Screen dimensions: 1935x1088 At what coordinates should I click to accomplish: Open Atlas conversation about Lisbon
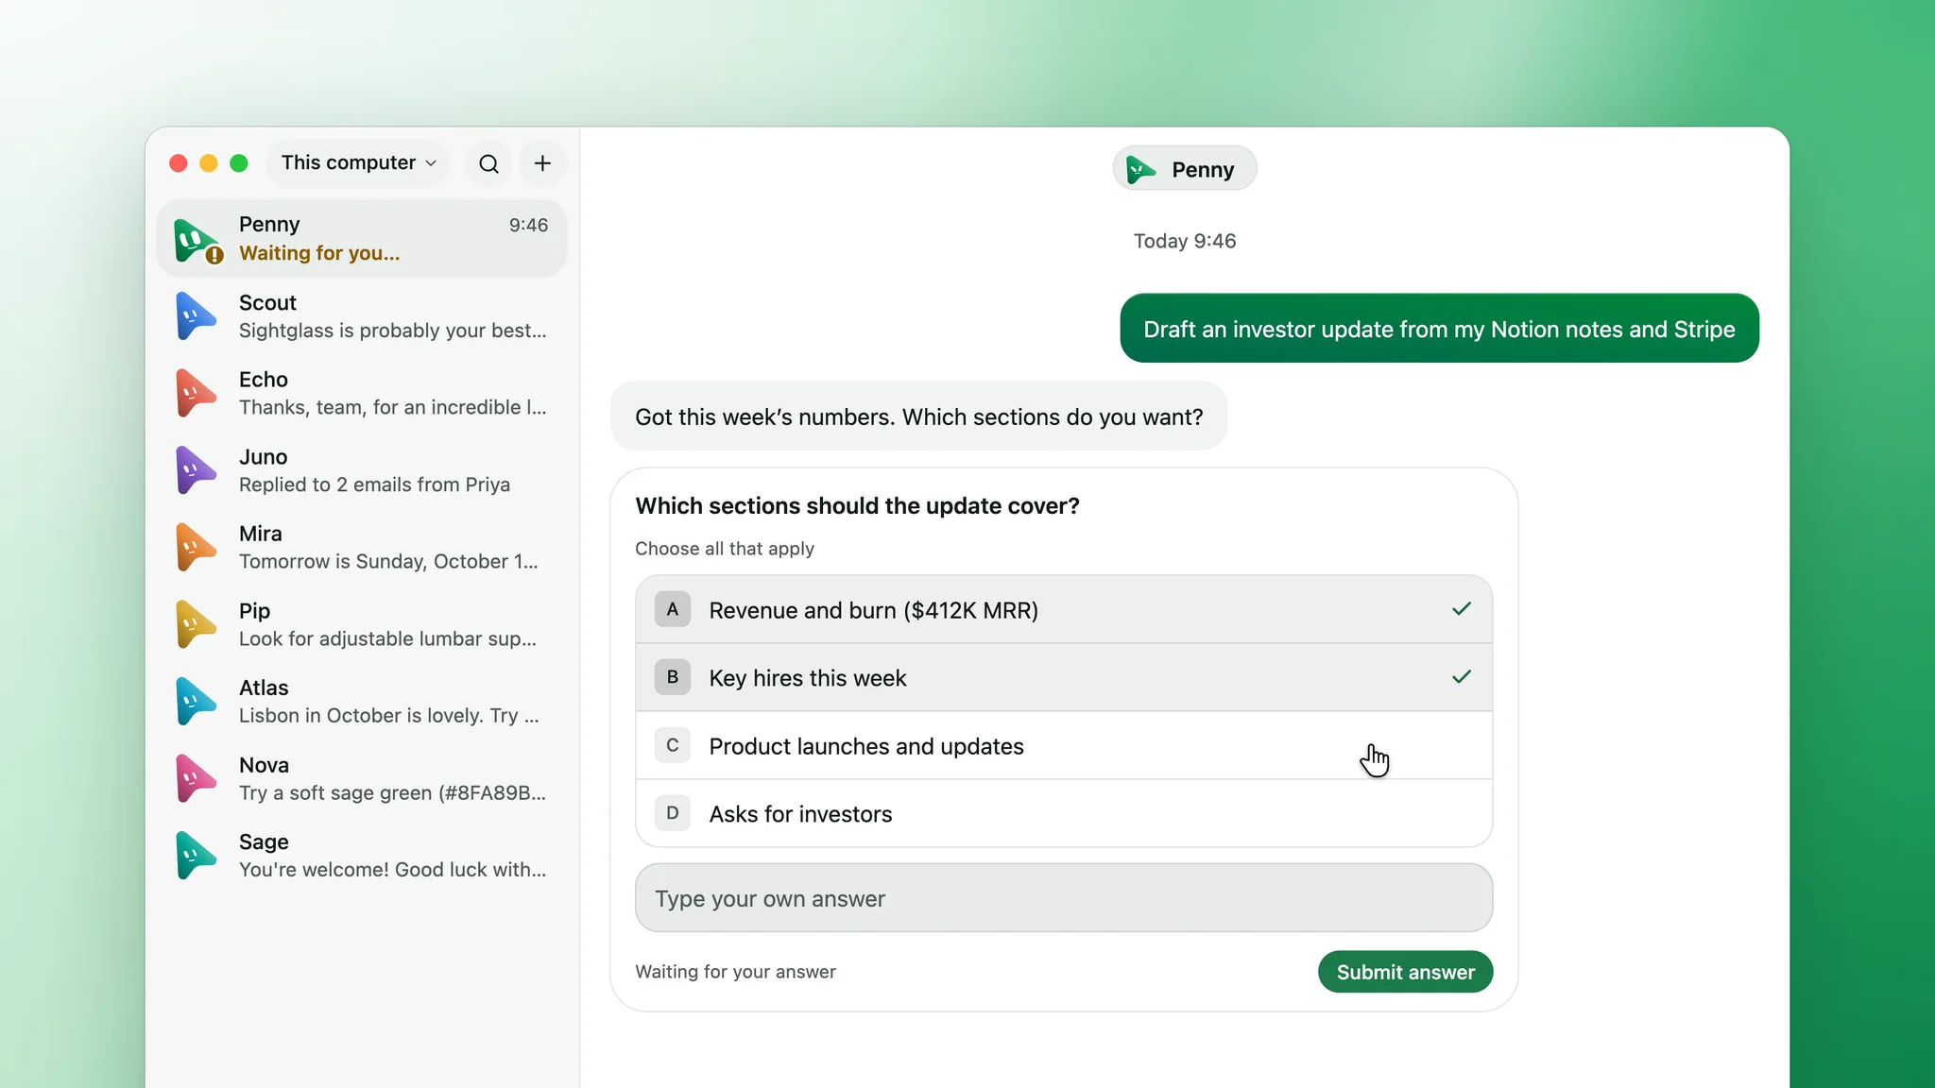(x=362, y=702)
